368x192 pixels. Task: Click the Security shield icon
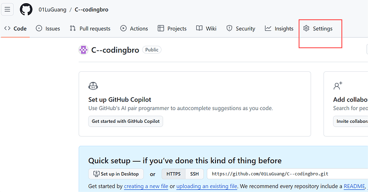pos(229,28)
